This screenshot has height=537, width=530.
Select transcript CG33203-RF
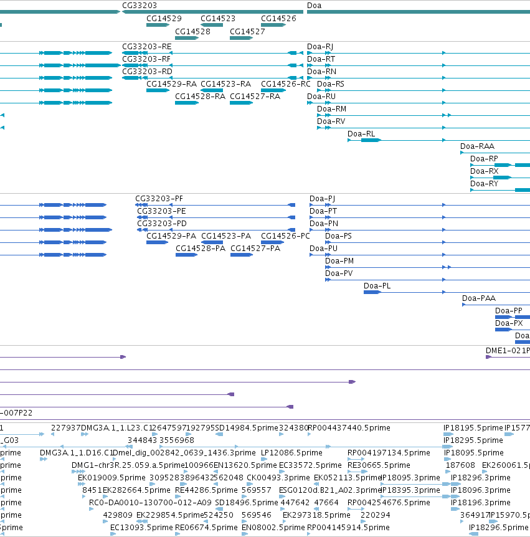click(146, 59)
